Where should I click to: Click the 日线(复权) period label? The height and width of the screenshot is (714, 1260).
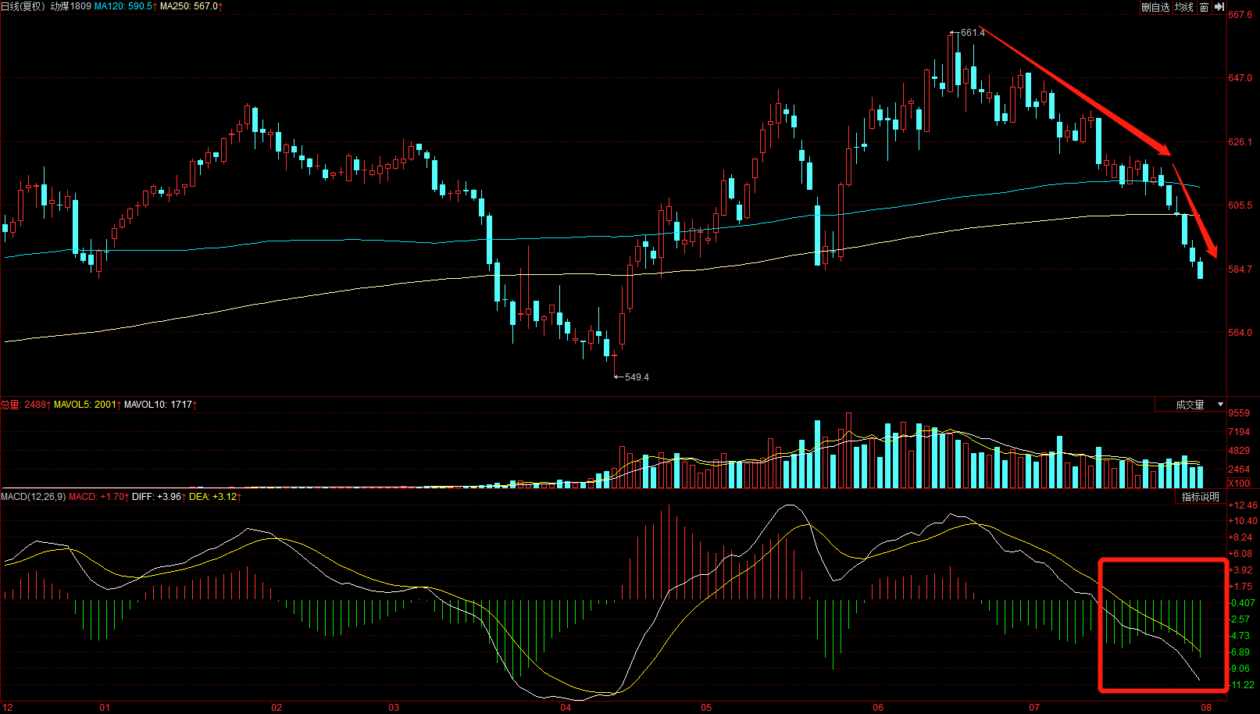23,6
